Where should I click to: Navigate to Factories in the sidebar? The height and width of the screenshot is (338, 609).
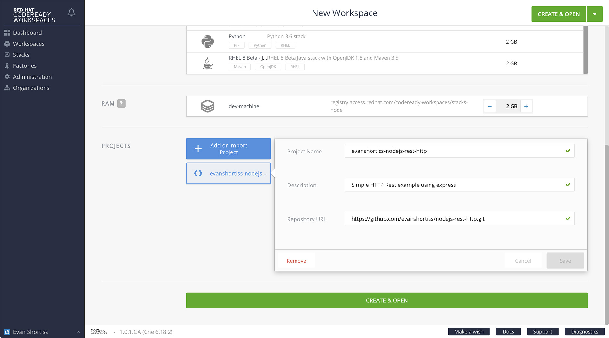tap(25, 66)
